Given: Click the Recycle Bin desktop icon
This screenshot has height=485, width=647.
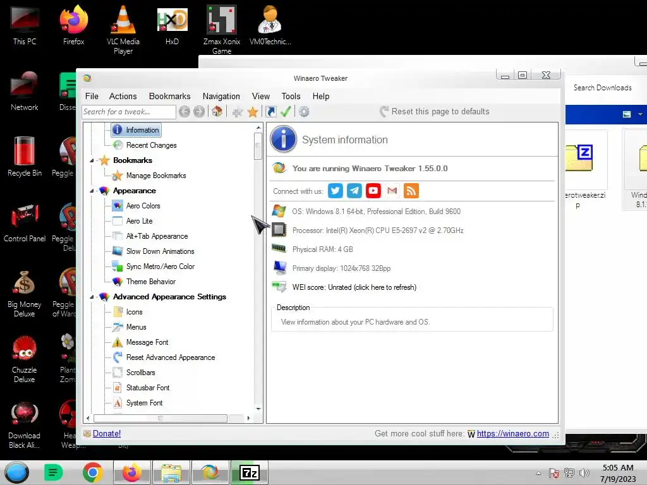Looking at the screenshot, I should (25, 157).
